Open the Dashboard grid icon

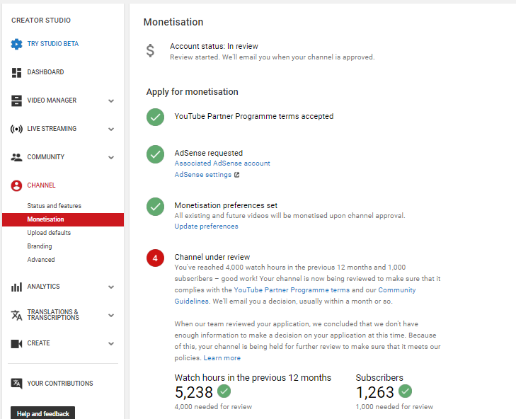point(16,72)
